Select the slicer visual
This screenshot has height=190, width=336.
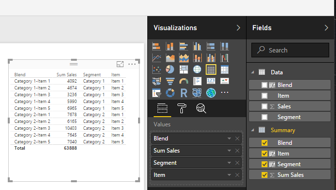157,93
